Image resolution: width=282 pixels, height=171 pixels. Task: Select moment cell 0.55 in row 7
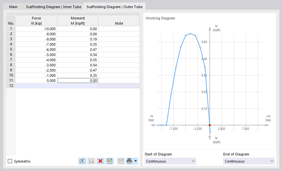[78, 60]
